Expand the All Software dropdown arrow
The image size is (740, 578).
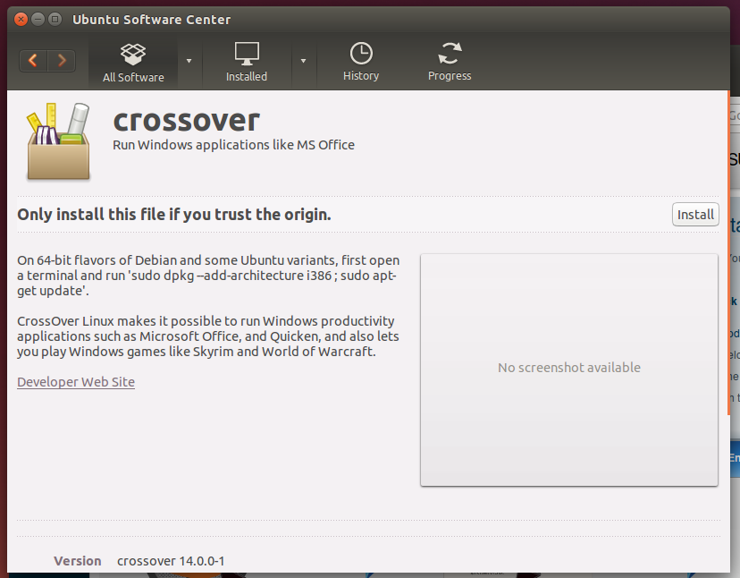click(189, 61)
